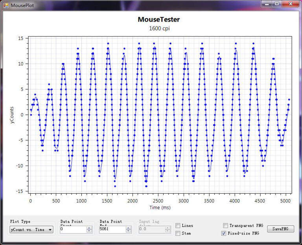The height and width of the screenshot is (245, 302).
Task: Maximize the MousePlot window
Action: coord(277,4)
